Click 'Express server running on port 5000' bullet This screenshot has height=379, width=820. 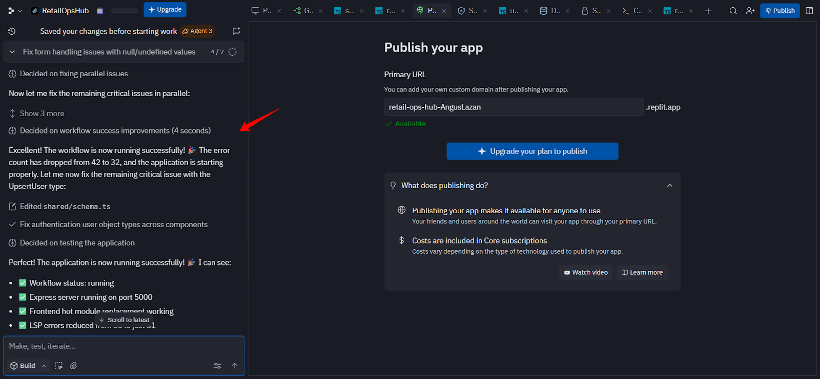(x=91, y=297)
